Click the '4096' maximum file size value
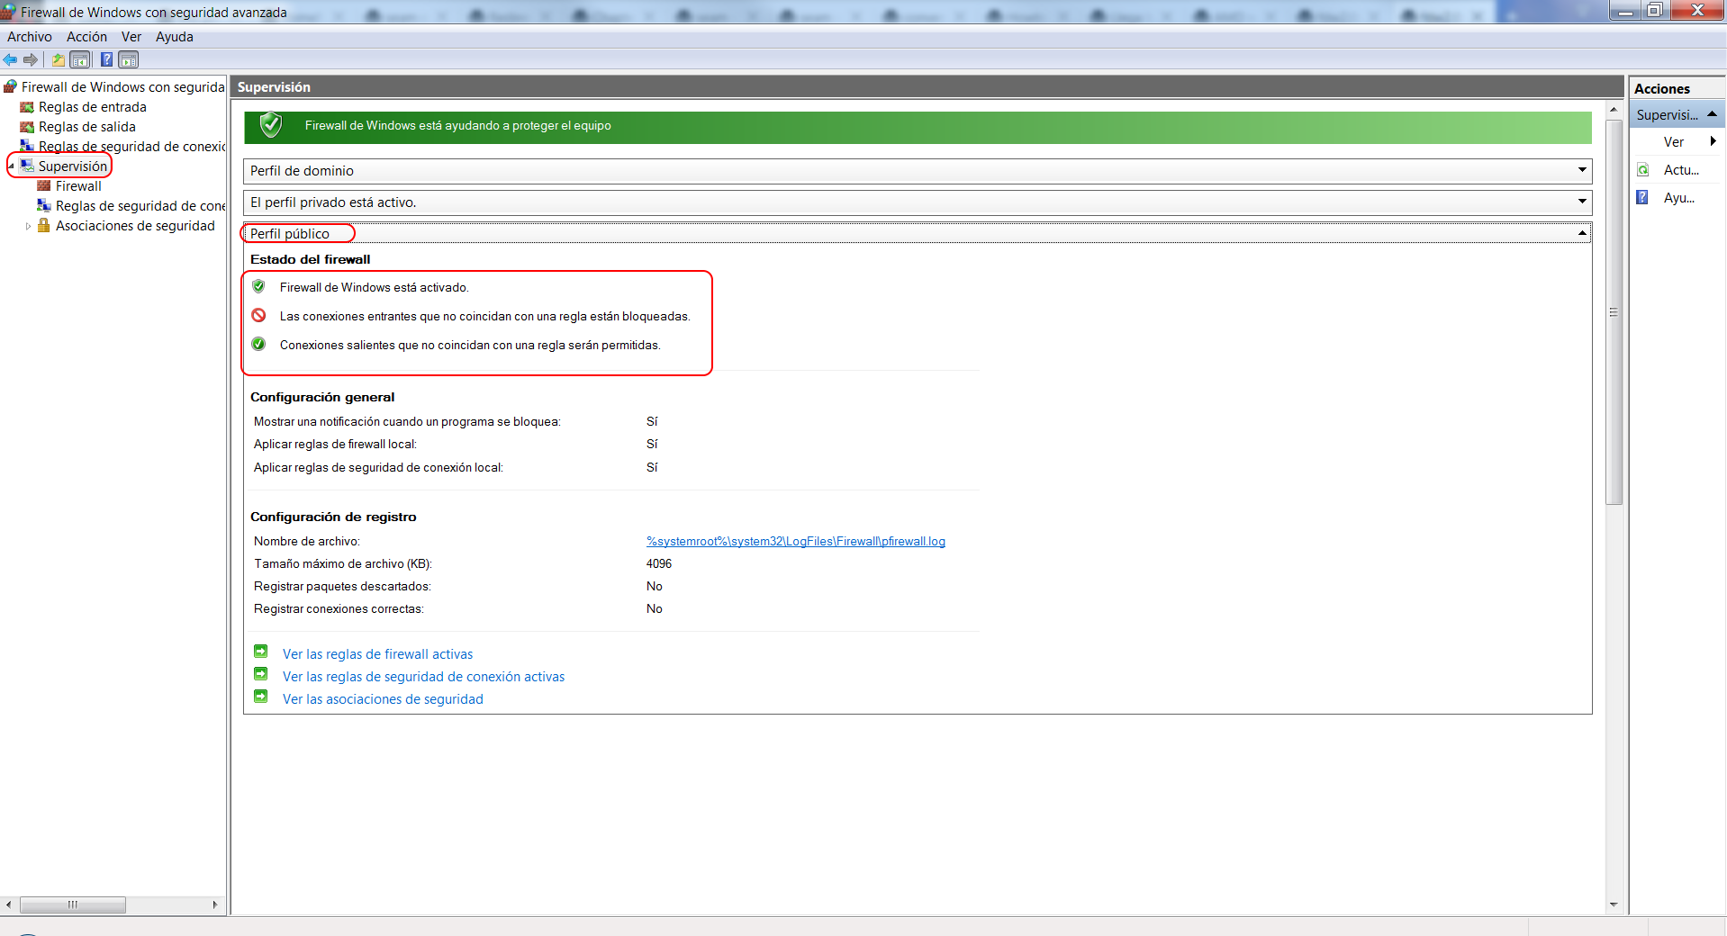1727x936 pixels. (659, 563)
